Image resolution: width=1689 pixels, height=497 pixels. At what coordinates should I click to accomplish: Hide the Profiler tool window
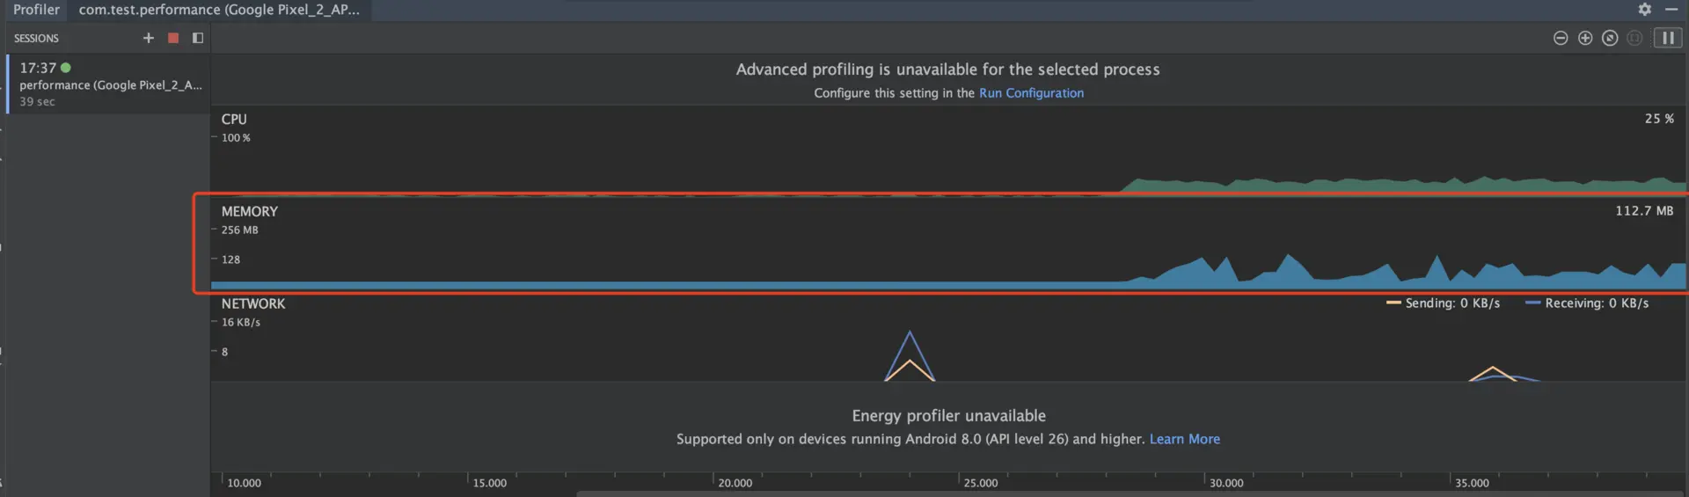(1671, 9)
